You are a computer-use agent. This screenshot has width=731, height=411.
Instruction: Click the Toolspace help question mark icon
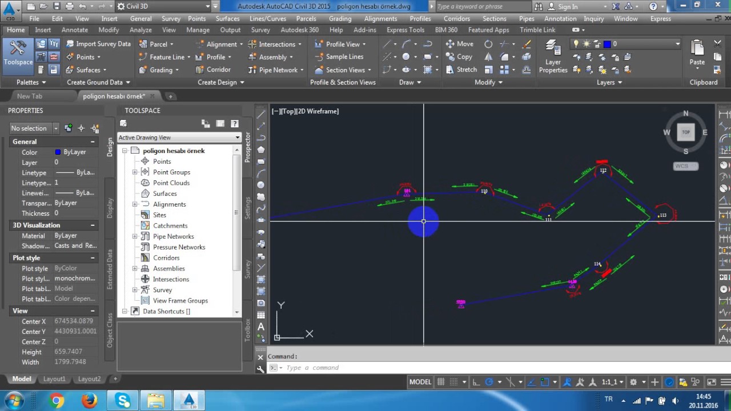coord(234,123)
